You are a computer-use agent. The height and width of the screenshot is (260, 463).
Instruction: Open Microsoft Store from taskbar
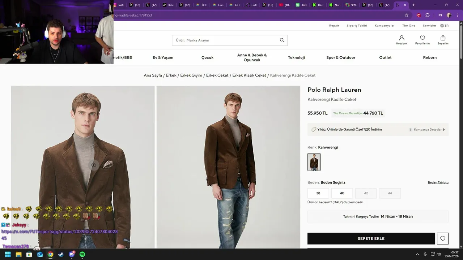[29, 255]
